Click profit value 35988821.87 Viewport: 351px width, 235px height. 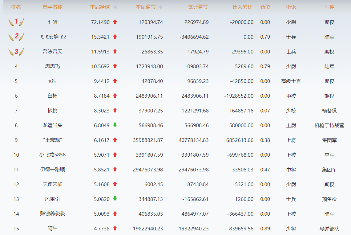[x=148, y=140]
